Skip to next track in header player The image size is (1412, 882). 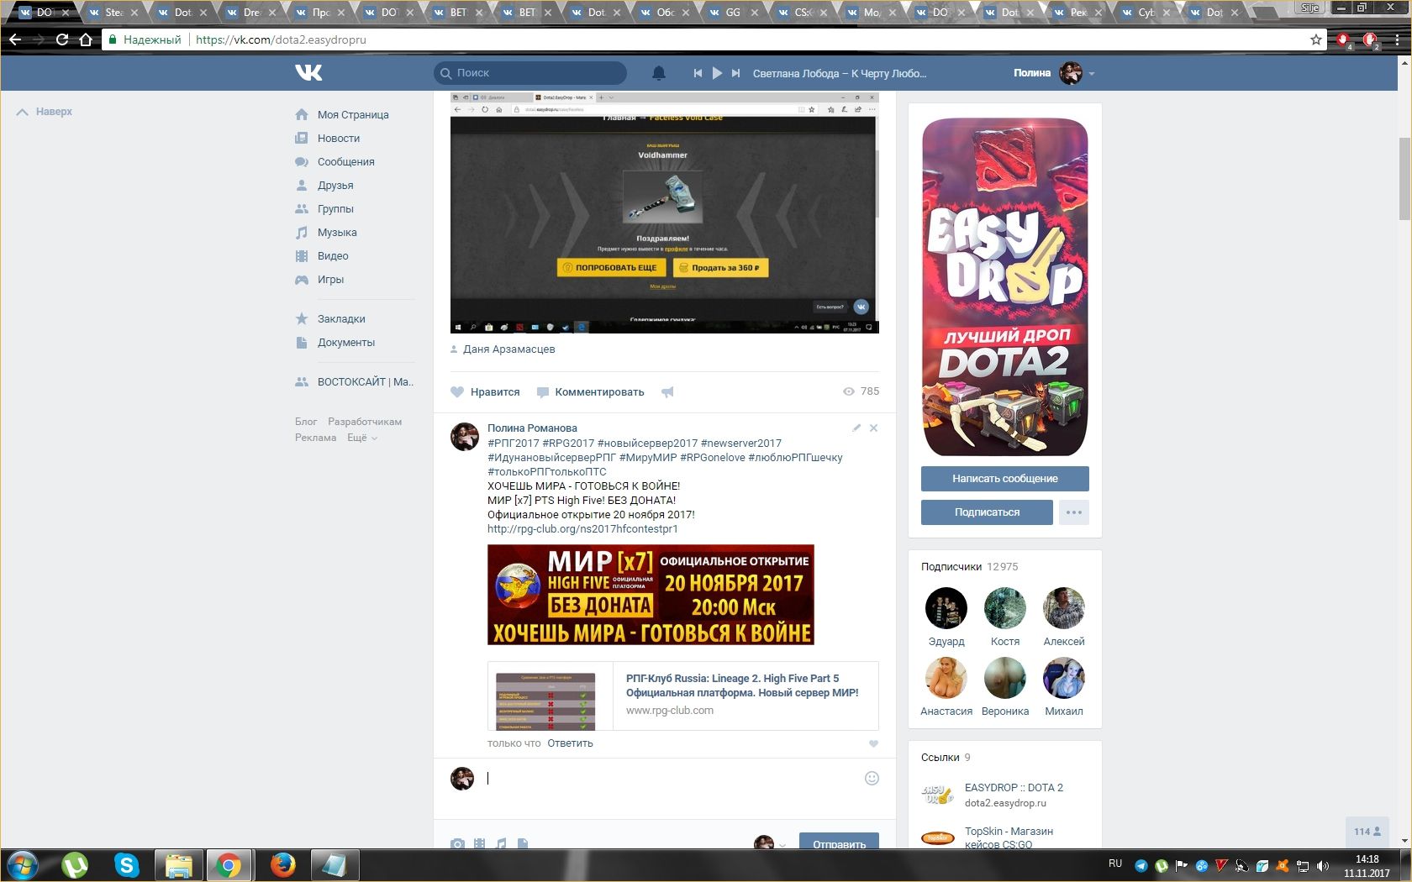coord(735,73)
